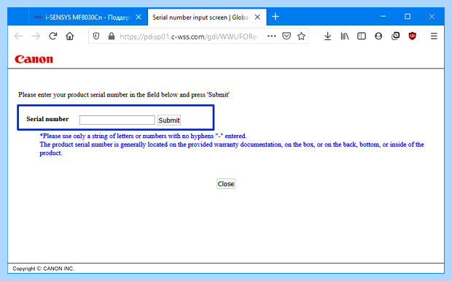Viewport: 452px width, 281px height.
Task: View site security padlock info
Action: [x=112, y=36]
